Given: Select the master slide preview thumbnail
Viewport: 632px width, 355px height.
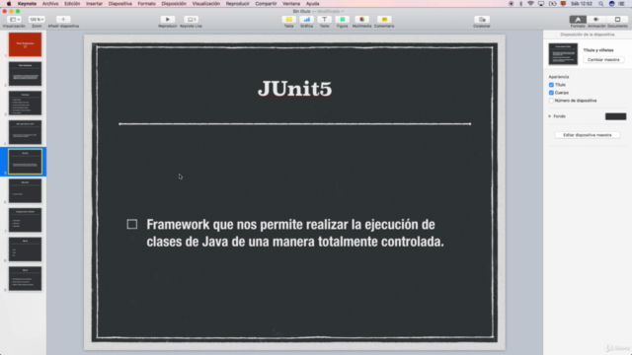Looking at the screenshot, I should click(563, 54).
